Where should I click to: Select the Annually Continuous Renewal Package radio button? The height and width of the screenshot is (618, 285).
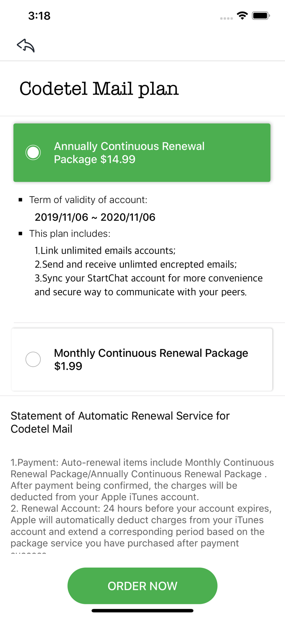(x=33, y=152)
